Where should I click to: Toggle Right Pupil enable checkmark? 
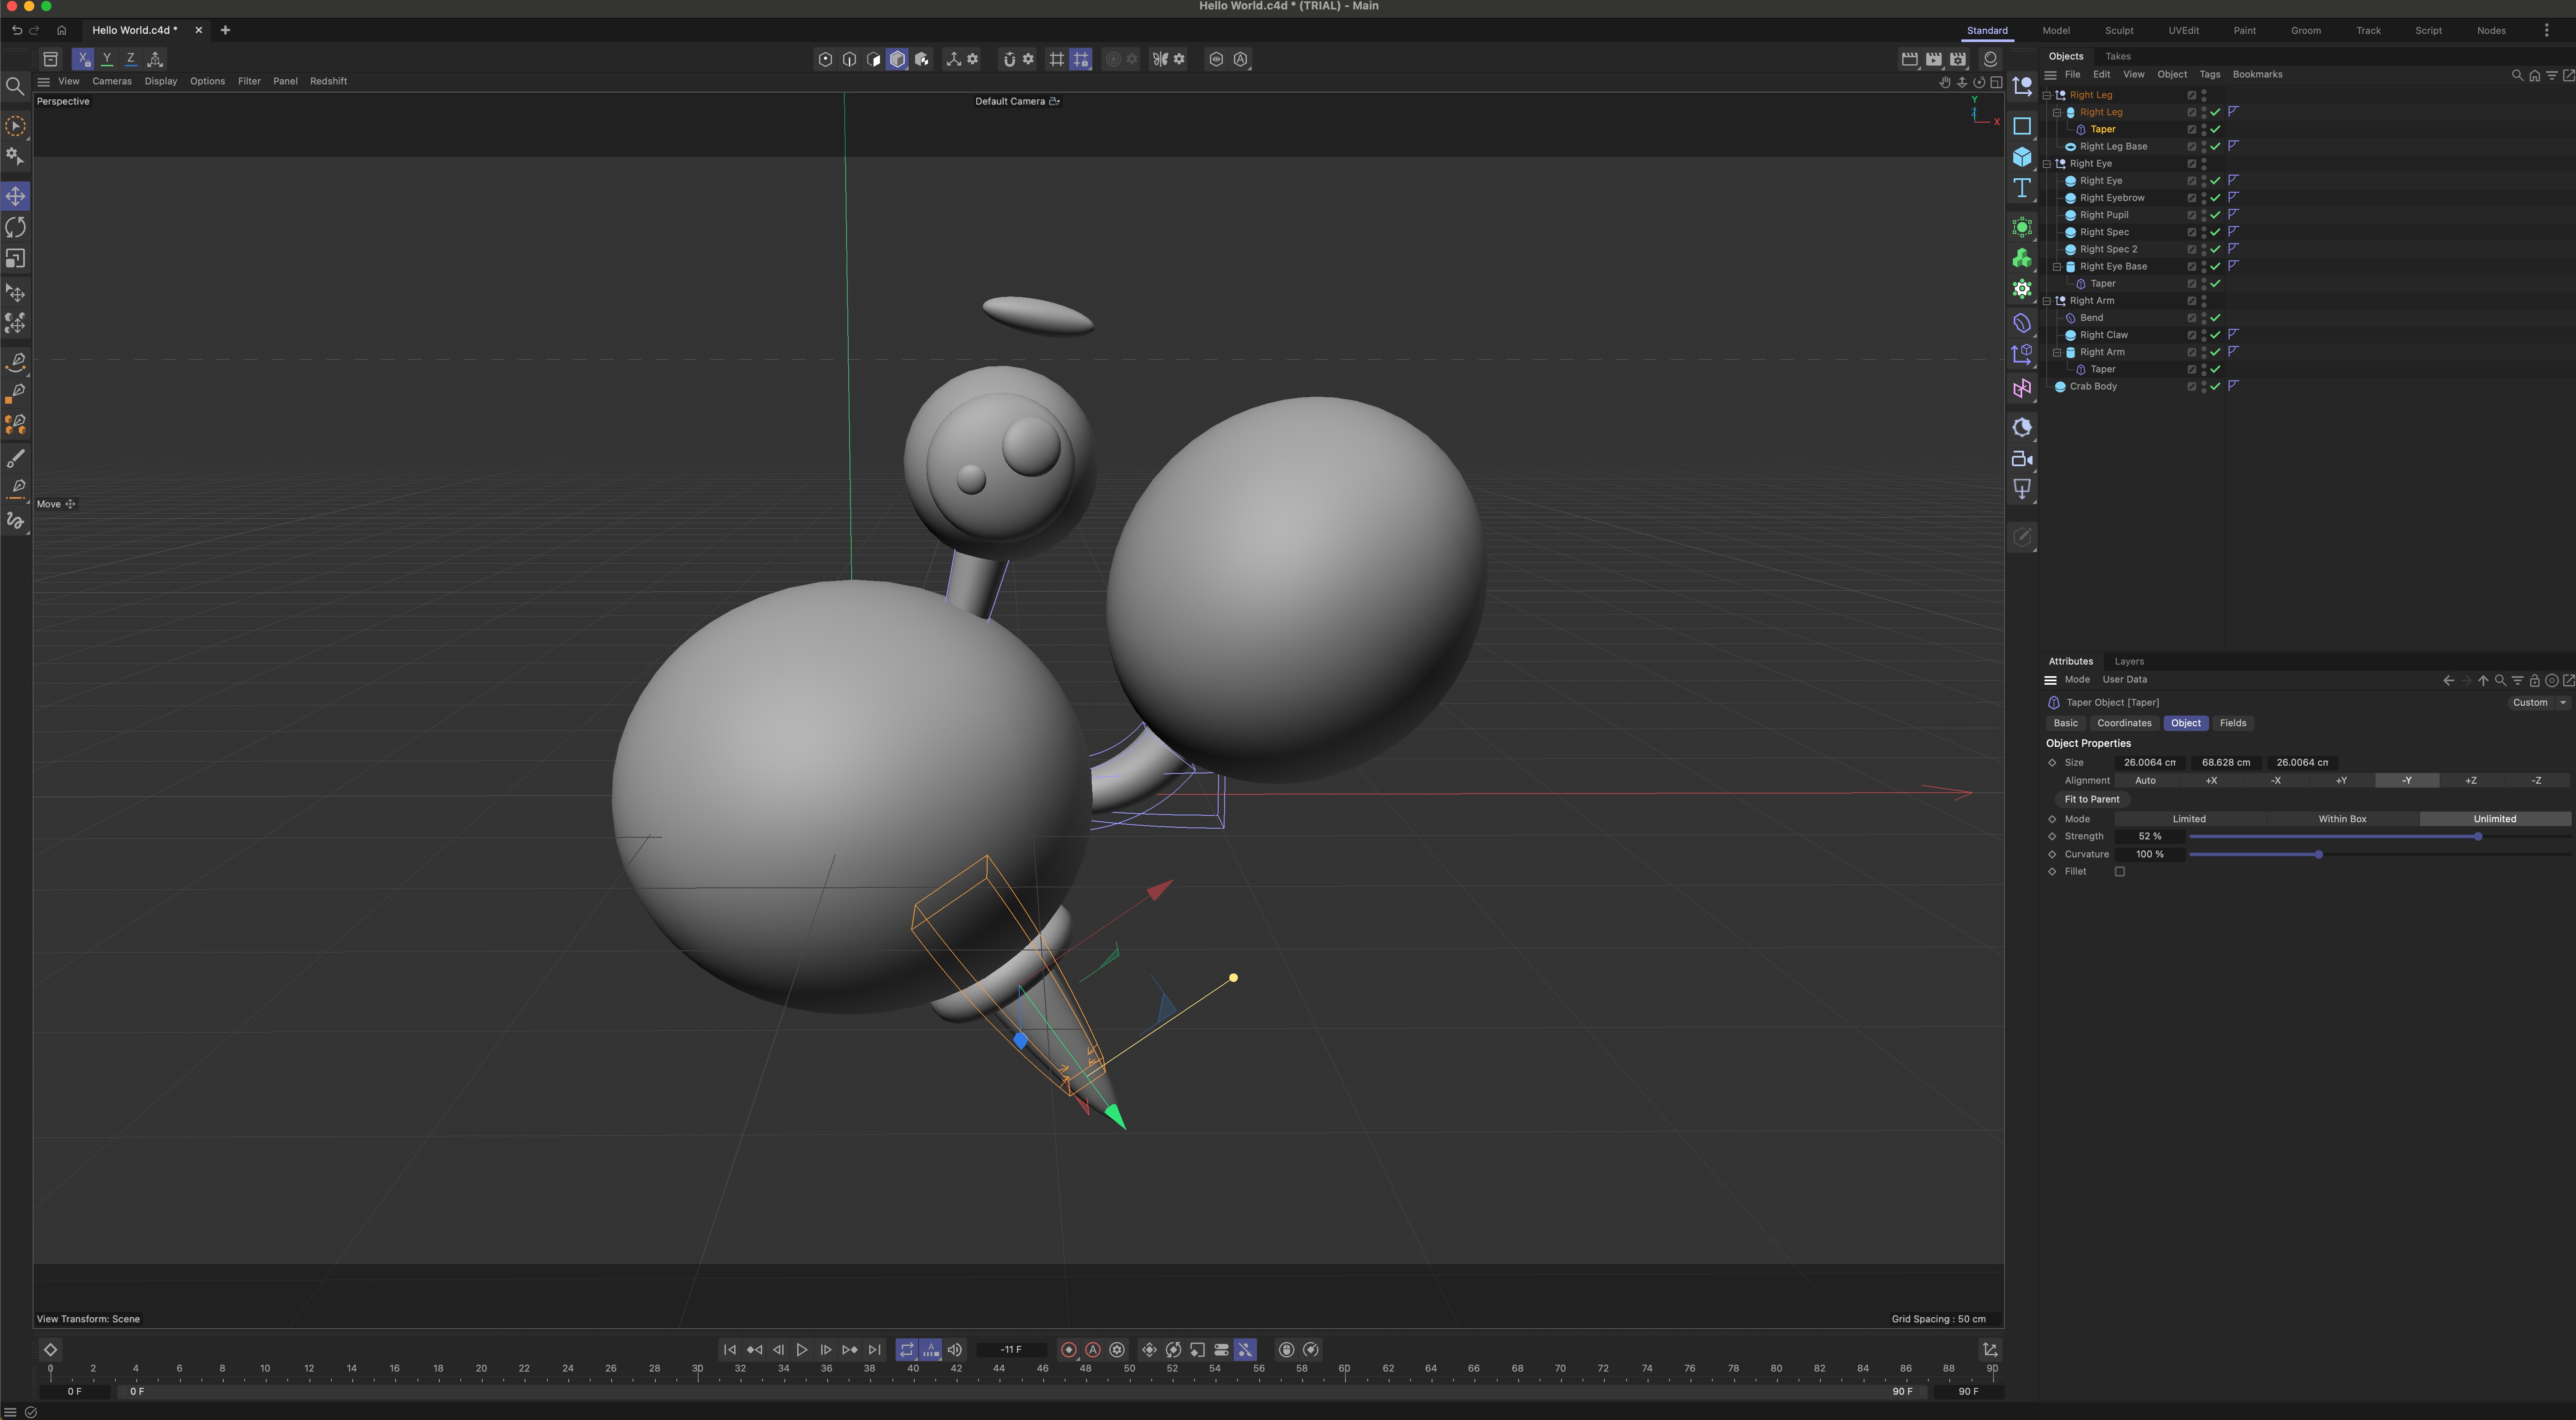point(2216,215)
